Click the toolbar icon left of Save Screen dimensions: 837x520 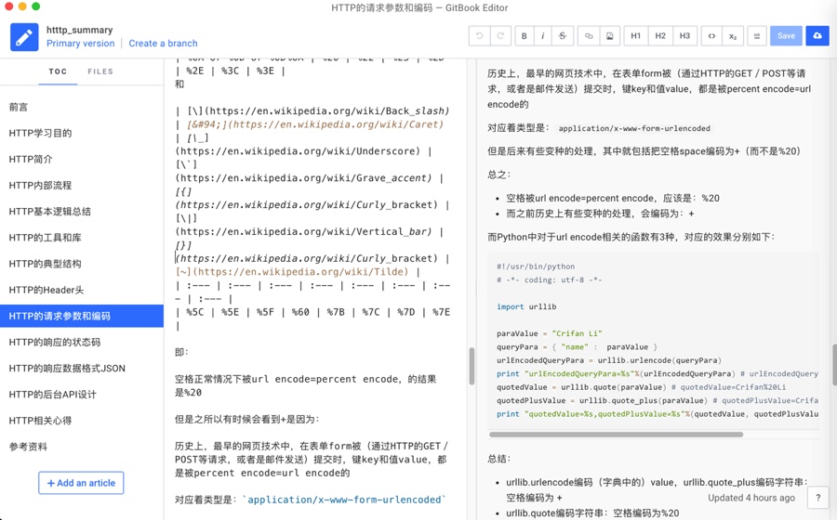[756, 35]
